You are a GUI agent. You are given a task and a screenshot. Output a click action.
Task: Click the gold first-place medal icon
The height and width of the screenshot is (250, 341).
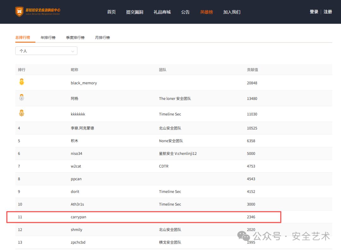[21, 82]
